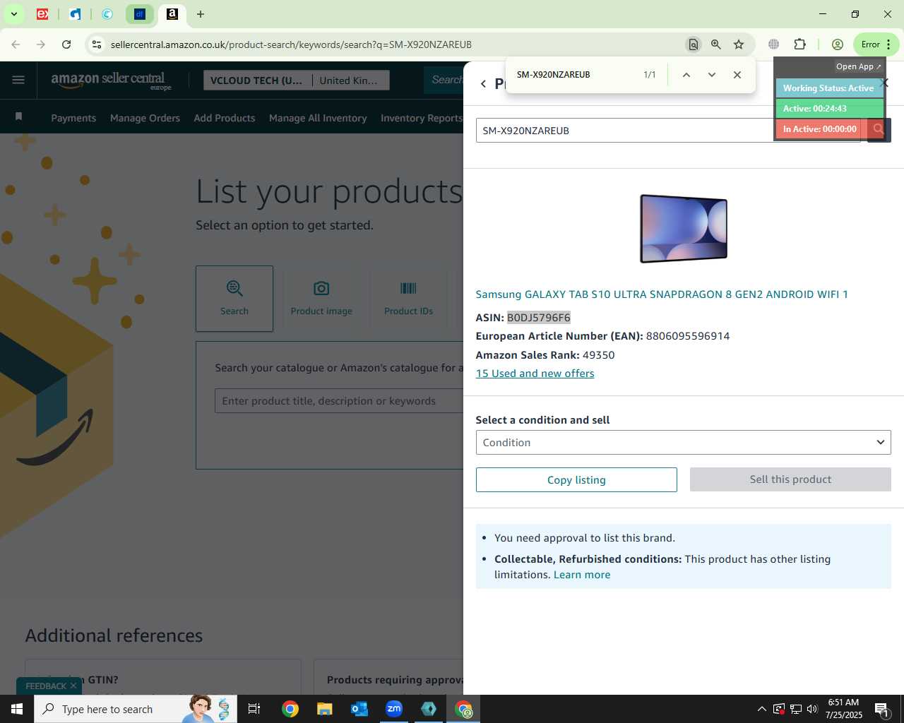
Task: Click the Sell this product button
Action: 790,479
